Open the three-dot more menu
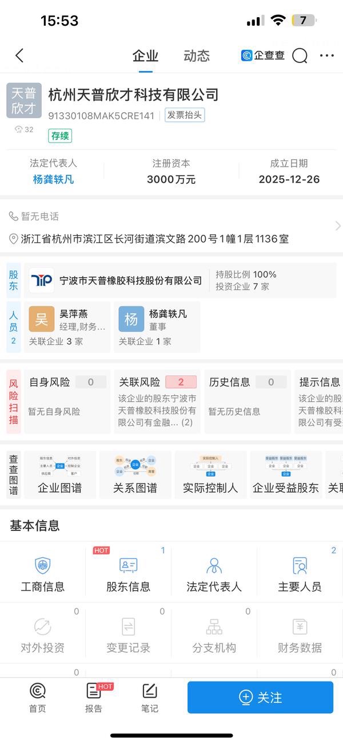Screen dimensions: 343x744 (327, 56)
